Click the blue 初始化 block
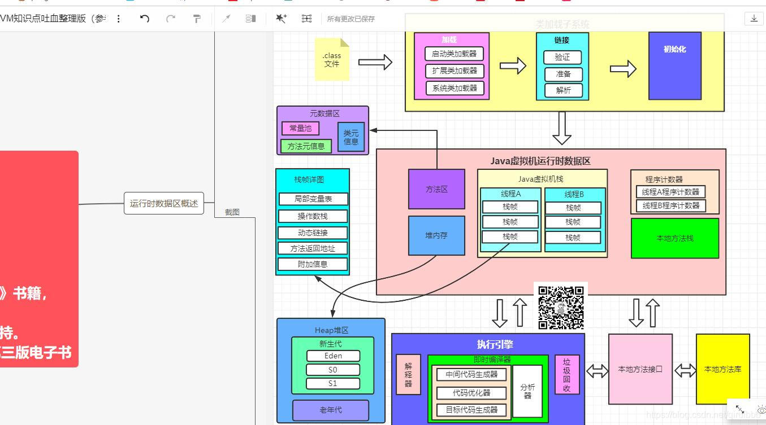766x425 pixels. [675, 66]
